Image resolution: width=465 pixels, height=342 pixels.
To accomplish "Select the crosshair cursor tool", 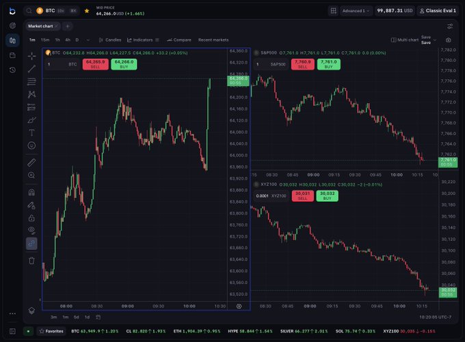I will [31, 56].
